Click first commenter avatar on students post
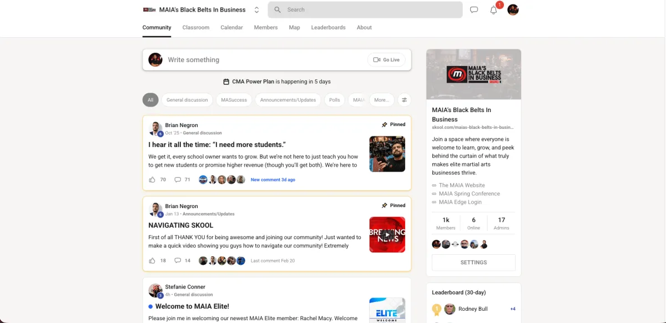 click(x=203, y=180)
